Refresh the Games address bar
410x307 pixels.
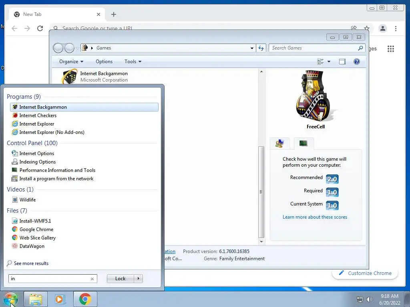click(261, 48)
